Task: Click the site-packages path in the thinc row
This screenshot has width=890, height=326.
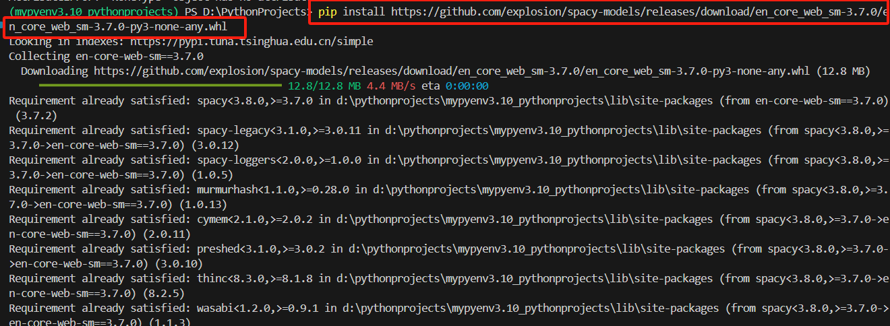Action: point(525,279)
